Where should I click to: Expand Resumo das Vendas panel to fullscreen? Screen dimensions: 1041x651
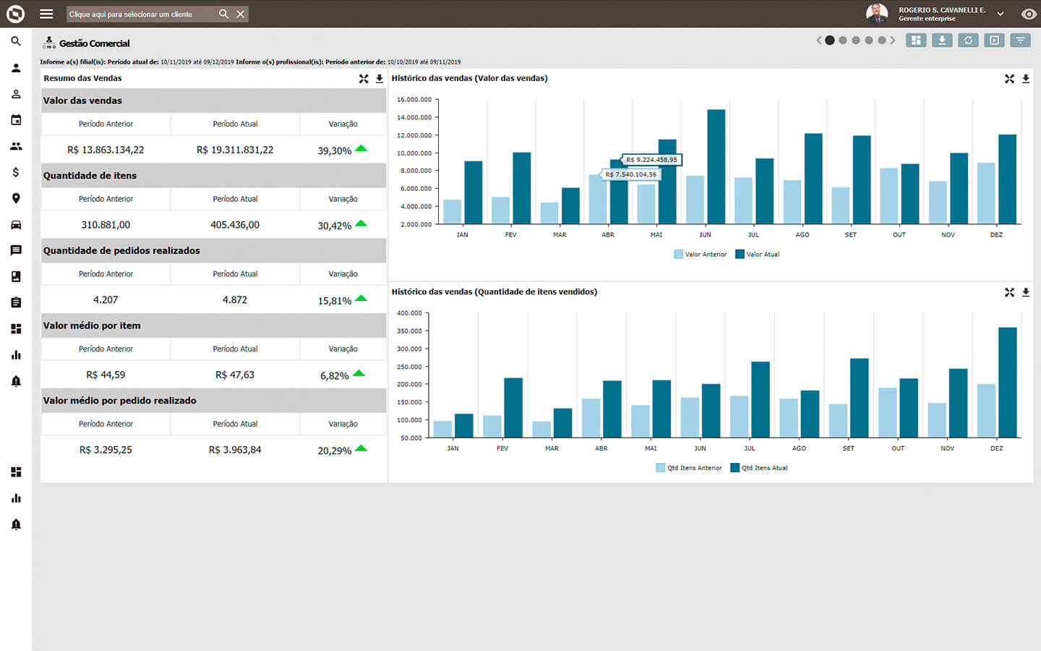(364, 79)
